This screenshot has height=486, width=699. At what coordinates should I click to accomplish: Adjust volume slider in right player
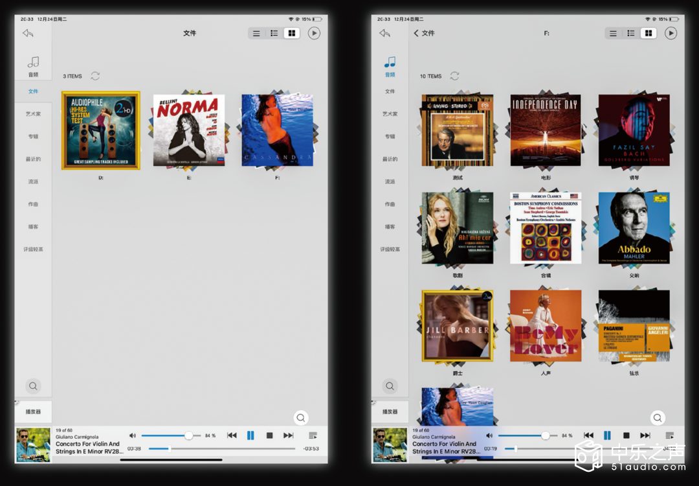click(528, 435)
